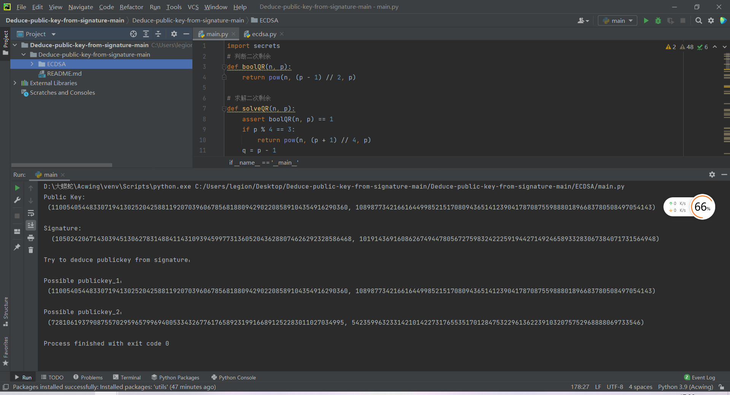The height and width of the screenshot is (395, 730).
Task: Open run configuration settings with the wrench icon
Action: [17, 200]
